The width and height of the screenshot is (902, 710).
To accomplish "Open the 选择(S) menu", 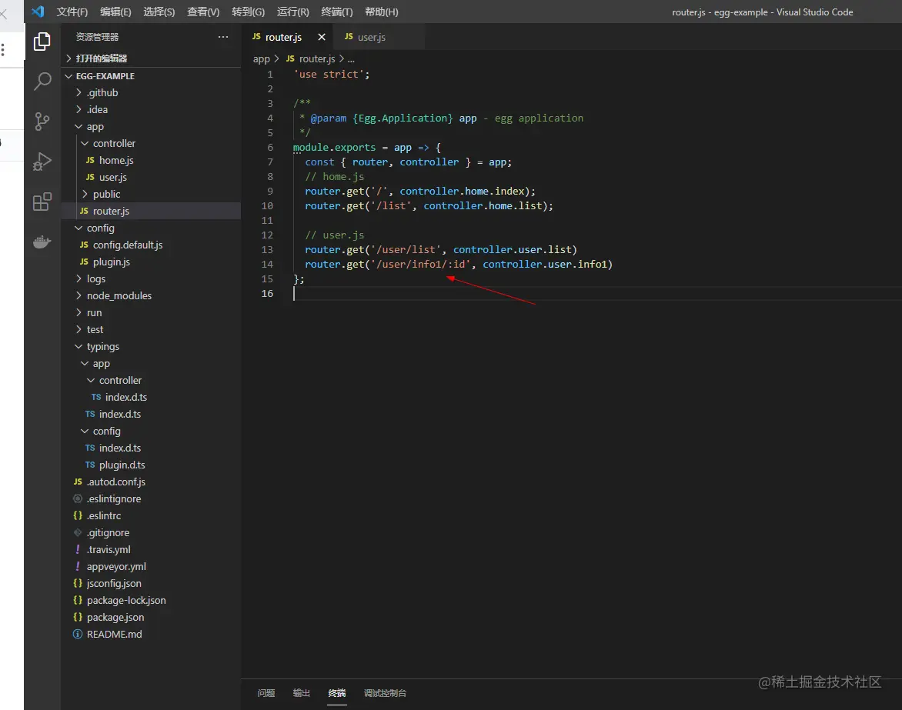I will [159, 12].
